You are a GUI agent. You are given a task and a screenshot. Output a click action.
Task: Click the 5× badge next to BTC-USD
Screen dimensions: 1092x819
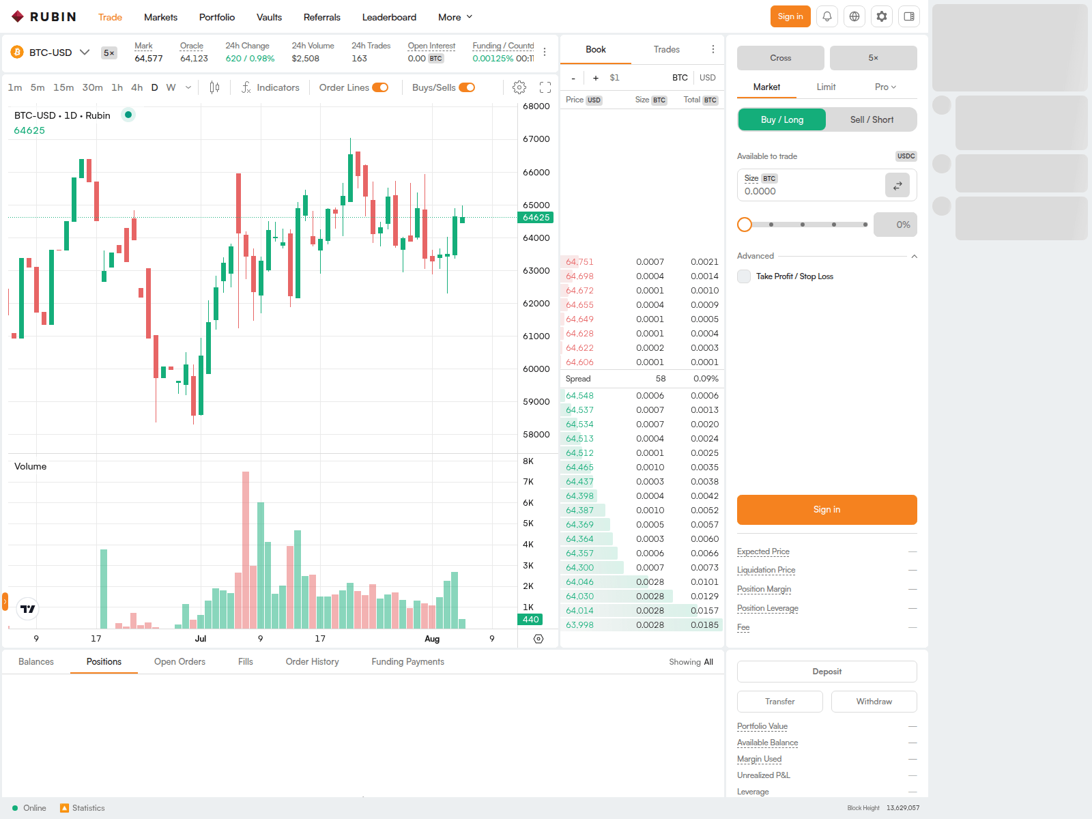tap(109, 53)
